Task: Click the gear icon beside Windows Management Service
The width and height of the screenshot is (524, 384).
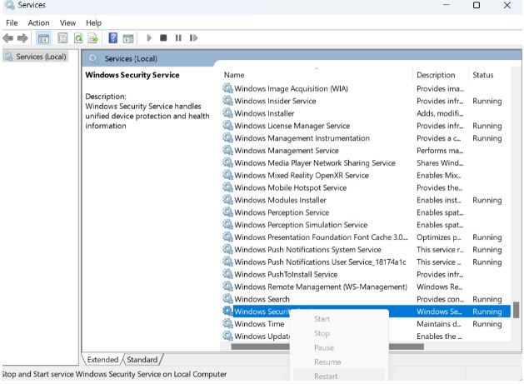Action: tap(228, 151)
